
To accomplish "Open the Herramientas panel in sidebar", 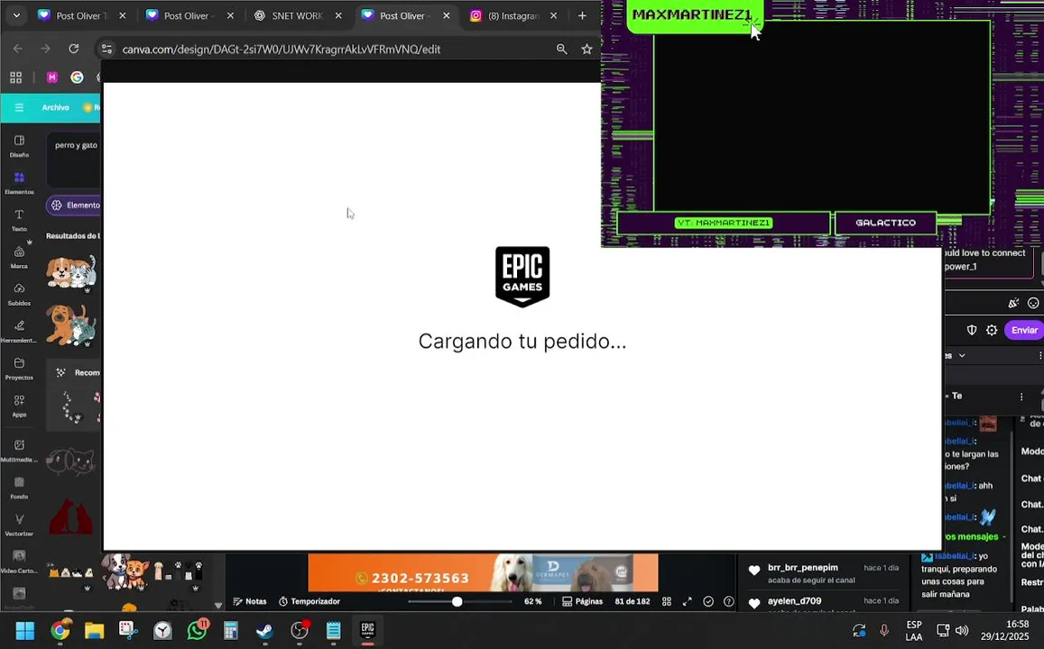I will point(19,332).
